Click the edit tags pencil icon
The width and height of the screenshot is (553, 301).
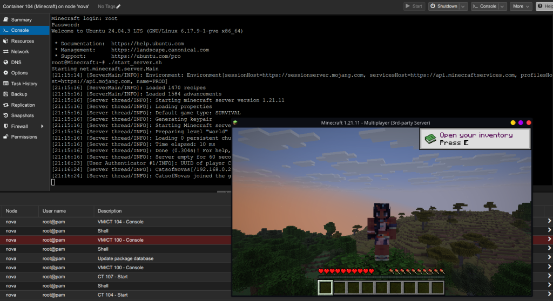[x=119, y=6]
